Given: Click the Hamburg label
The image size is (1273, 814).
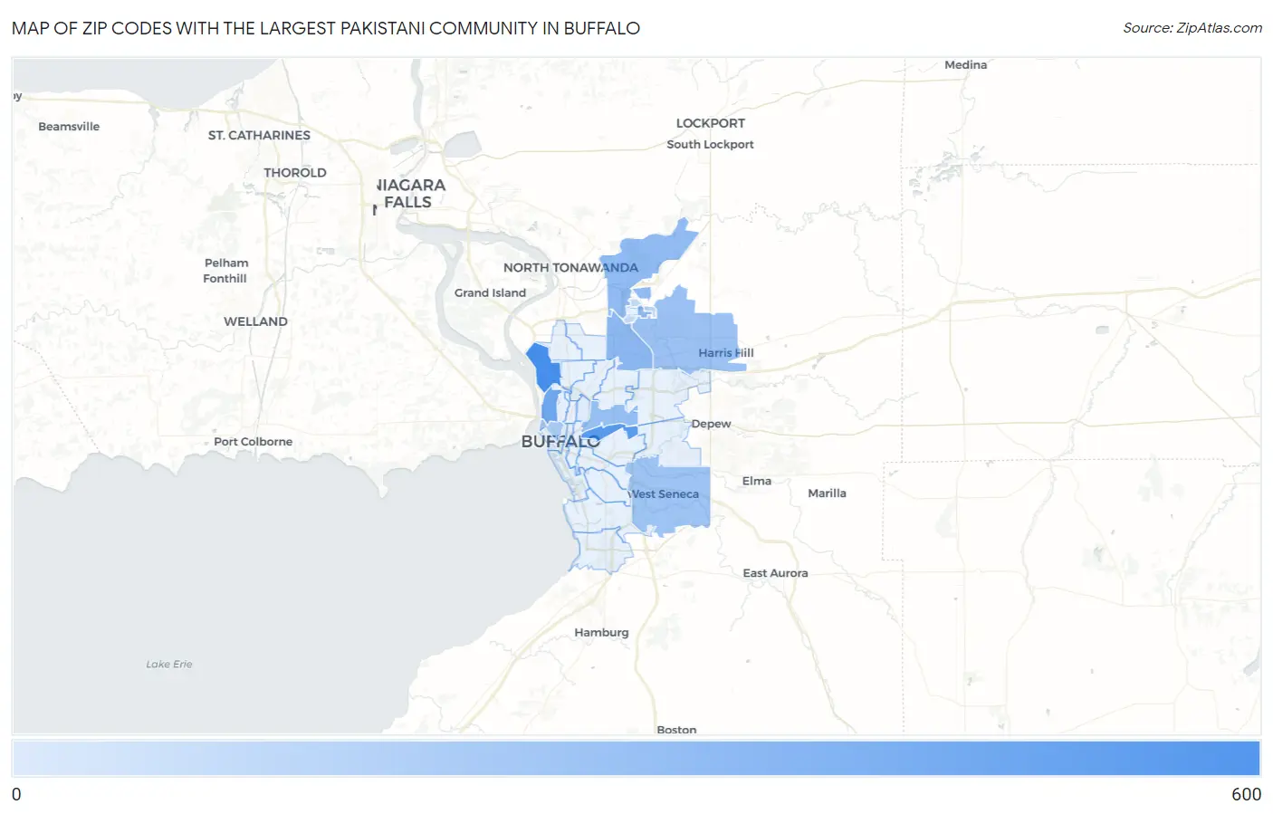Looking at the screenshot, I should (x=601, y=632).
